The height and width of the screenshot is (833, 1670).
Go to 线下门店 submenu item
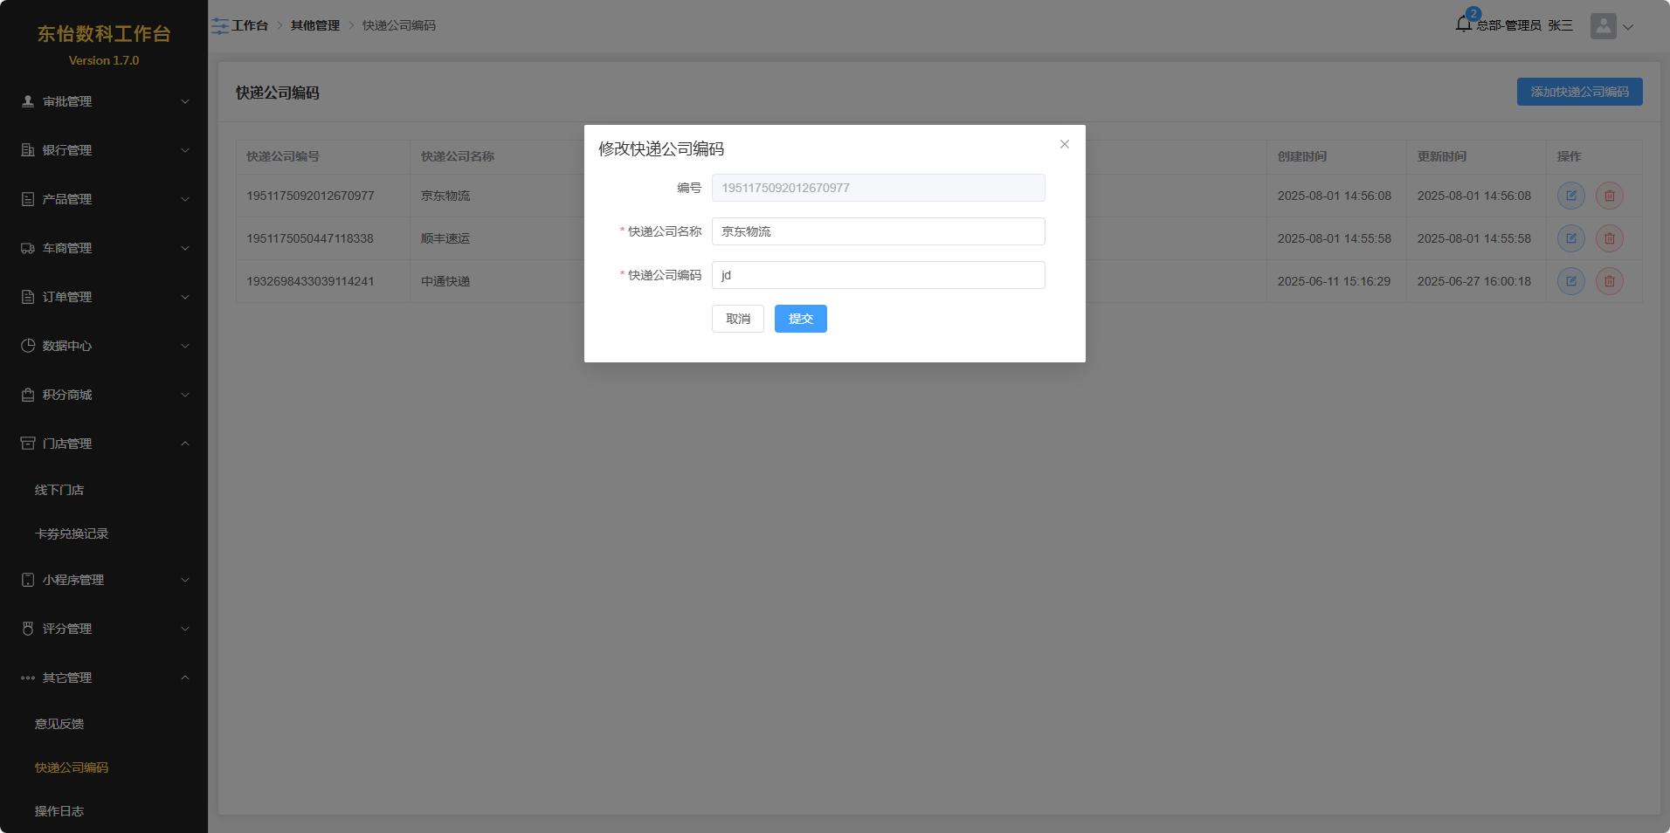[59, 490]
